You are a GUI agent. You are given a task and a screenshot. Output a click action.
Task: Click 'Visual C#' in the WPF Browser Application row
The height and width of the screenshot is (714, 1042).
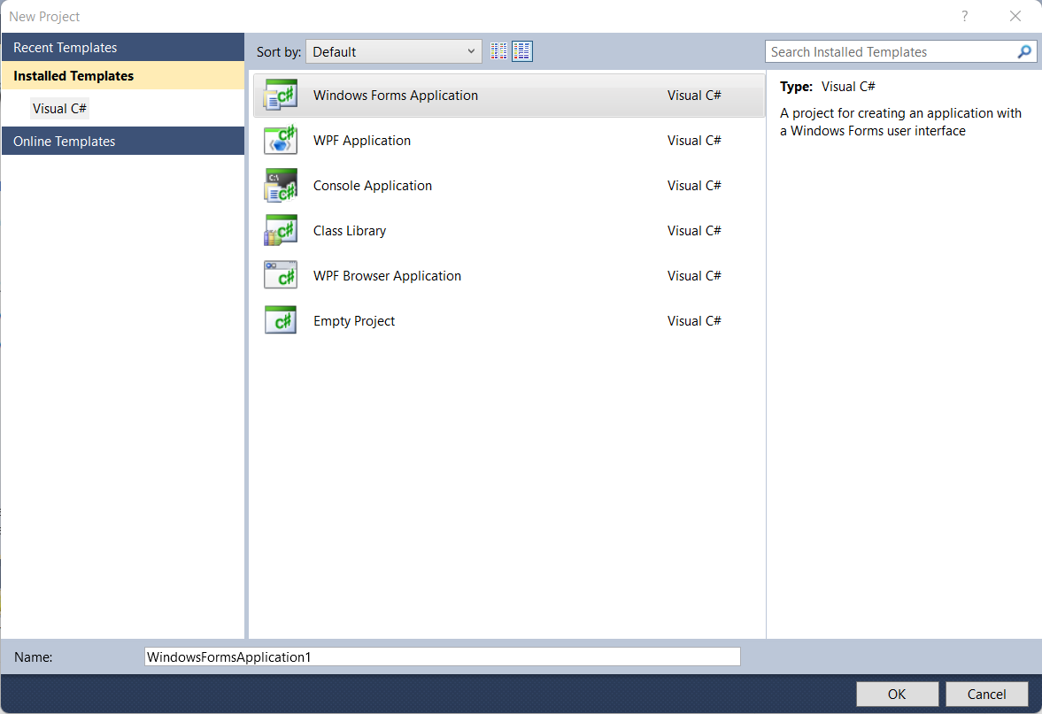pyautogui.click(x=694, y=276)
